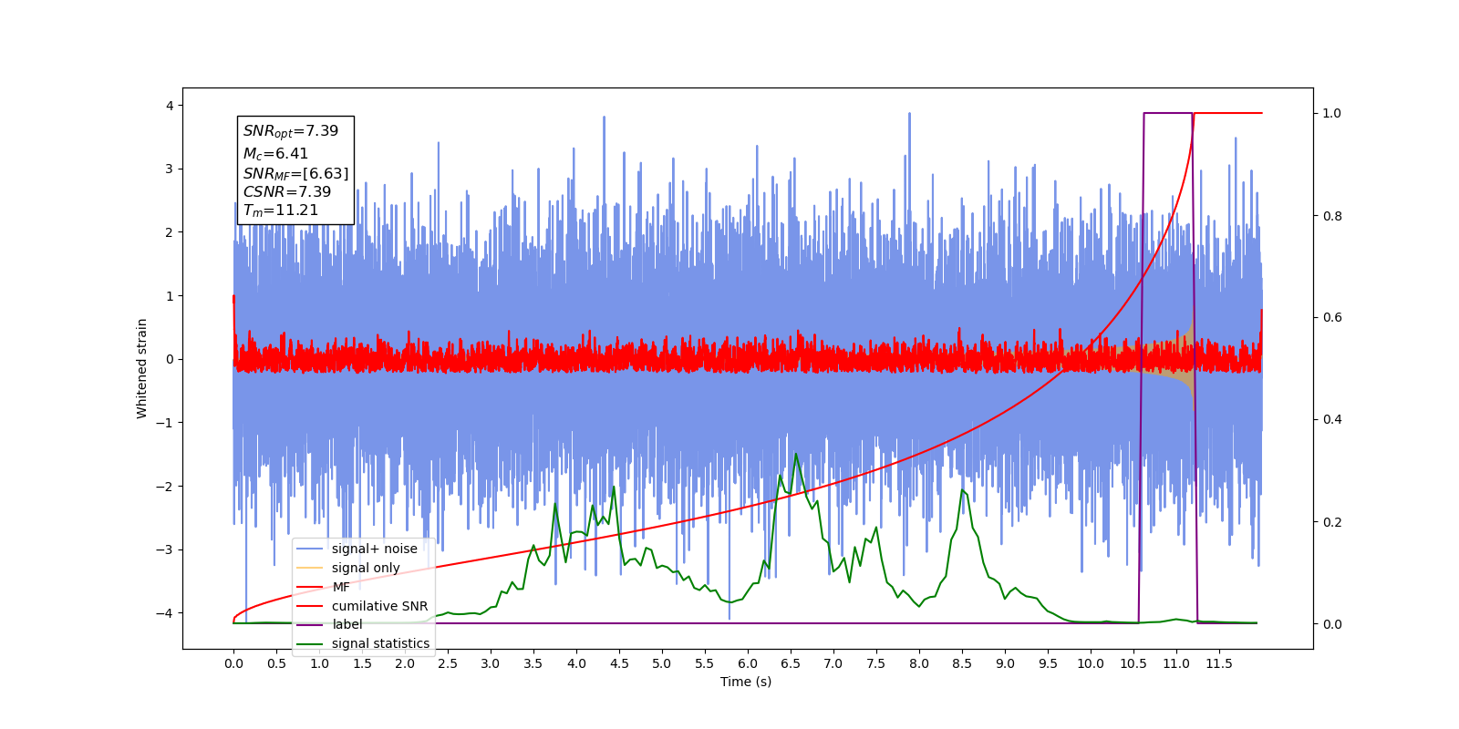This screenshot has width=1459, height=729.
Task: Click the 5.0 tick on the time axis
Action: [x=662, y=663]
